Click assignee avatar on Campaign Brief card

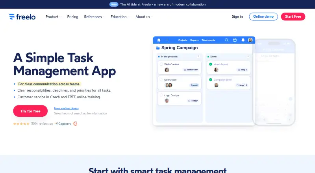click(216, 85)
